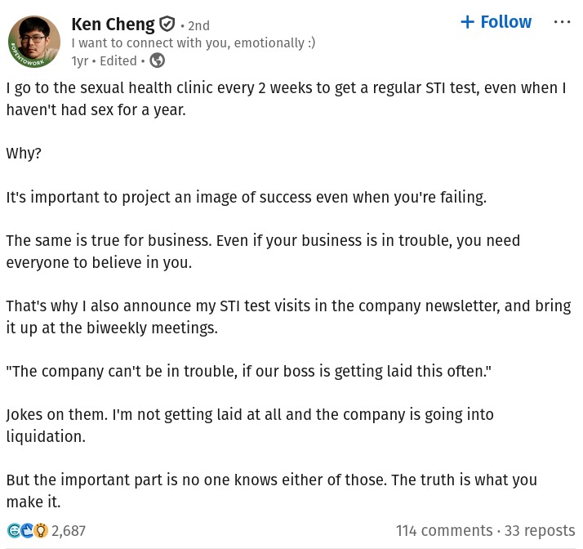Click the Edited label under the name
Screen dimensions: 583x549
click(x=118, y=60)
